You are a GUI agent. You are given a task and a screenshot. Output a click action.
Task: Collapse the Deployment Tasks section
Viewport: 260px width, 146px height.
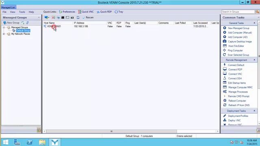254,111
